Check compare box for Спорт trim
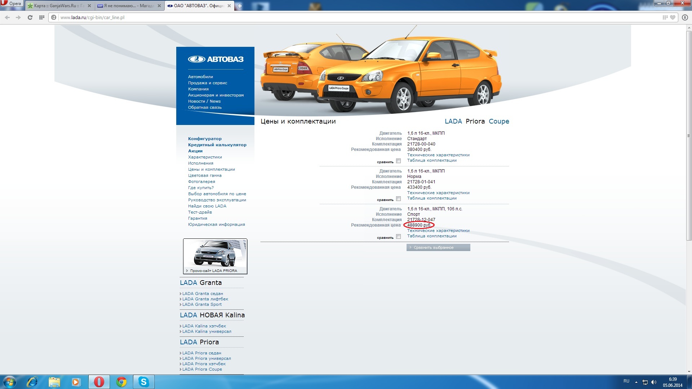 (x=398, y=237)
